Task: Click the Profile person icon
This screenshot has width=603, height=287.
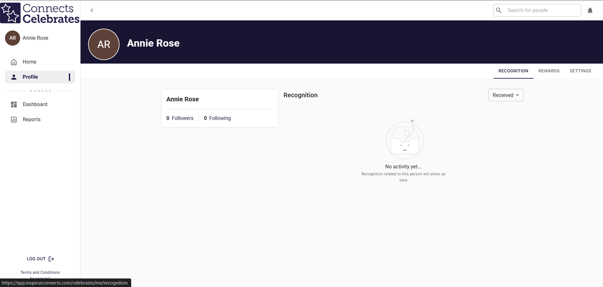Action: 14,77
